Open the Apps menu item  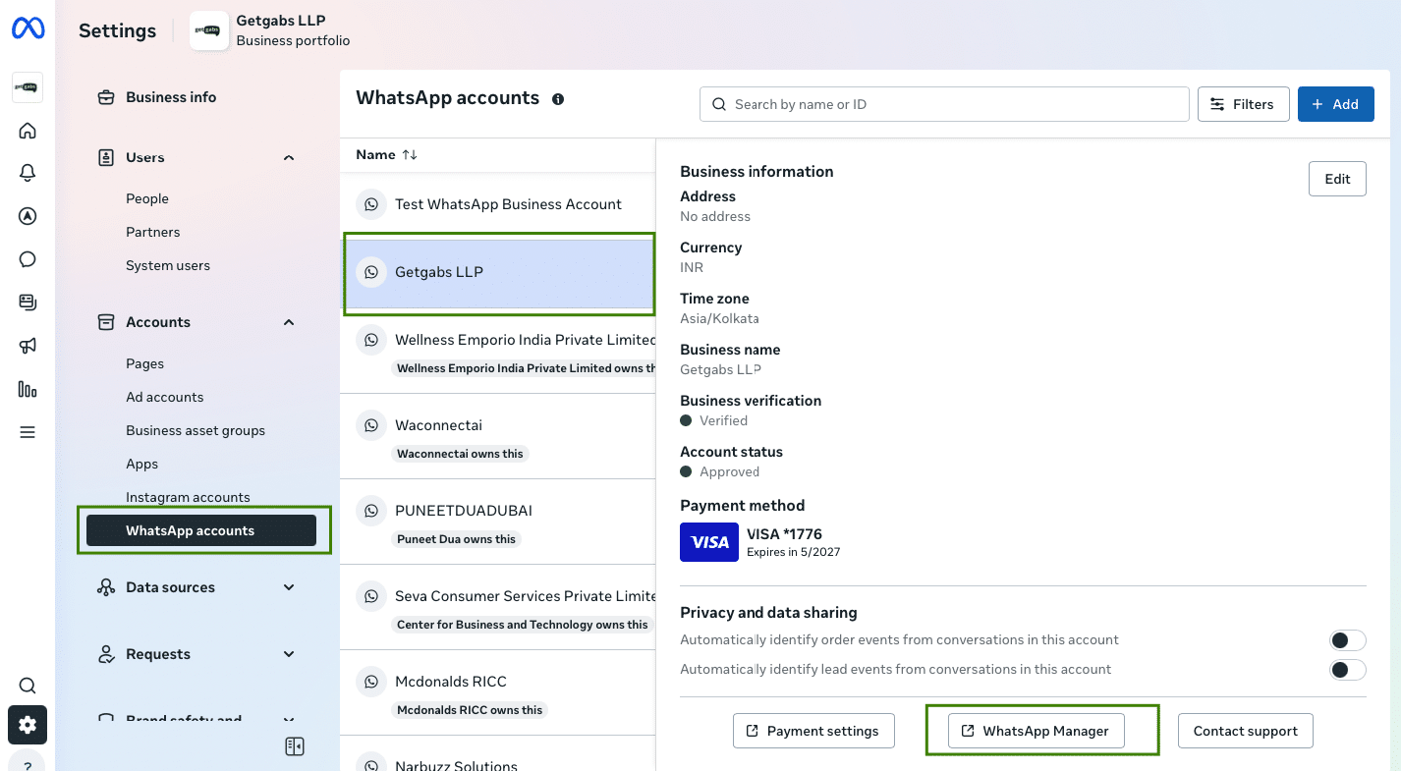[141, 464]
